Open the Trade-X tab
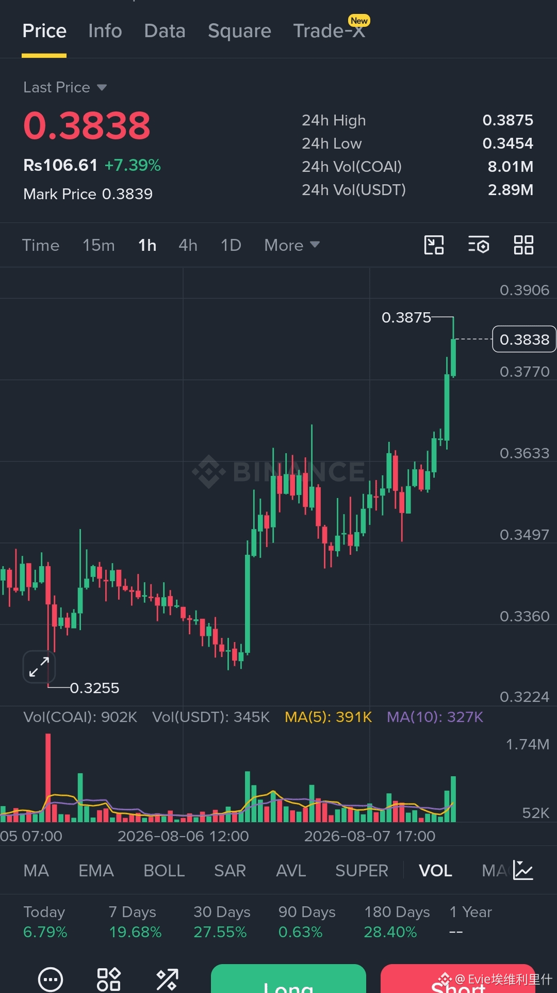The image size is (557, 993). 329,31
